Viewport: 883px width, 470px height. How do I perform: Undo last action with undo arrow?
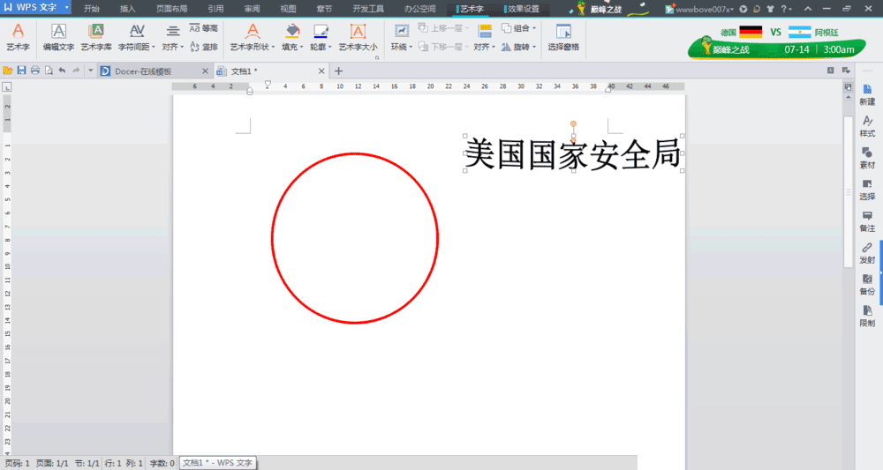pos(62,71)
